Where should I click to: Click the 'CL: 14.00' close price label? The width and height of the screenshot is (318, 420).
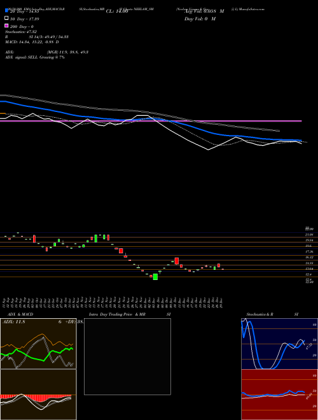(x=117, y=11)
